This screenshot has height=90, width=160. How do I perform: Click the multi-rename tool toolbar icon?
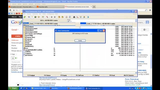pos(77,17)
